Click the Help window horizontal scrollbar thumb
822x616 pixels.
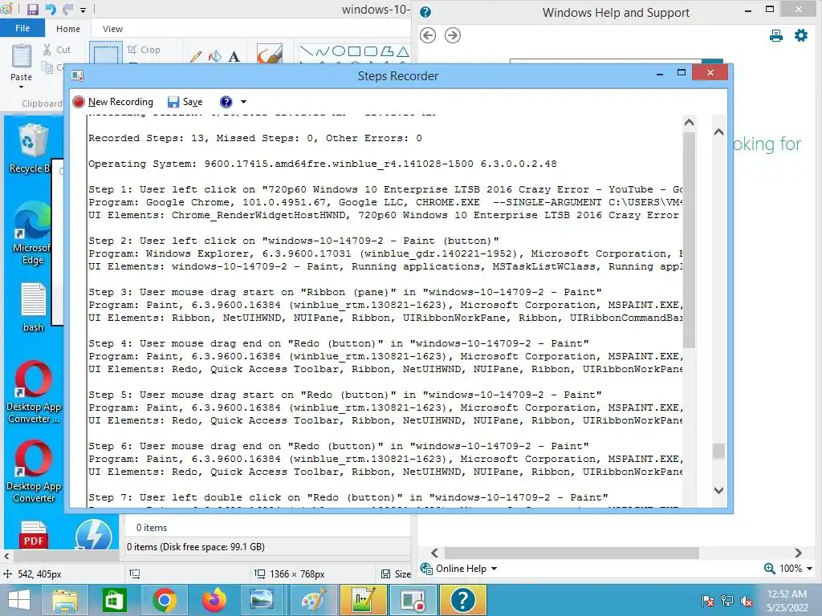pyautogui.click(x=572, y=553)
